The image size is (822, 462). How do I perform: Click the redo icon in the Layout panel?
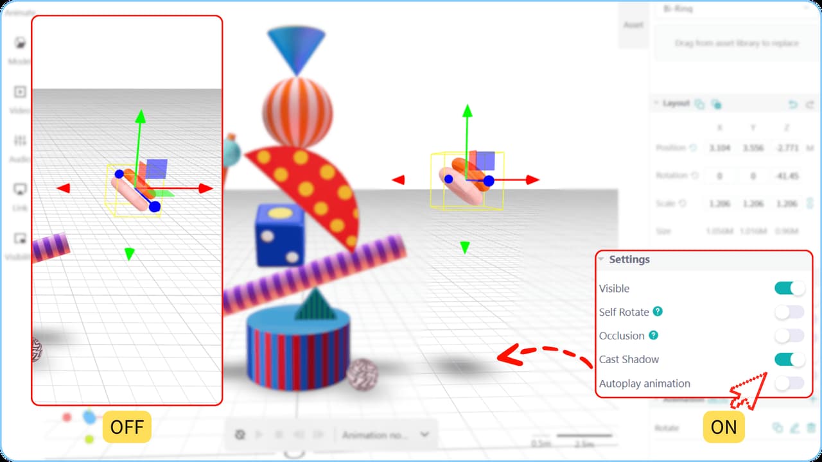point(810,105)
